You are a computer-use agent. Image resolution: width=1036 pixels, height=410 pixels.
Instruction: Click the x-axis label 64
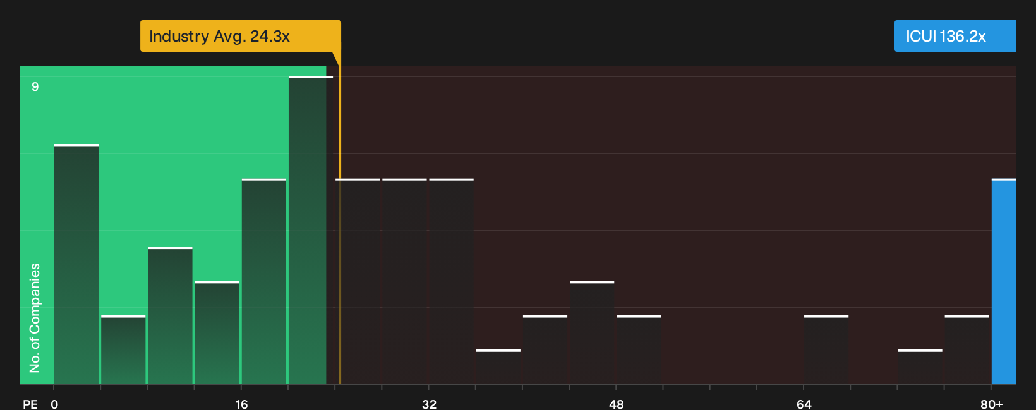coord(804,404)
